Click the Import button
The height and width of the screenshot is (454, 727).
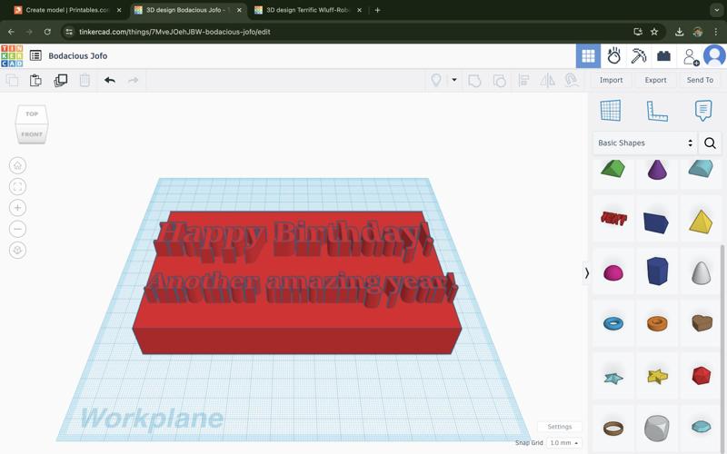pyautogui.click(x=611, y=80)
